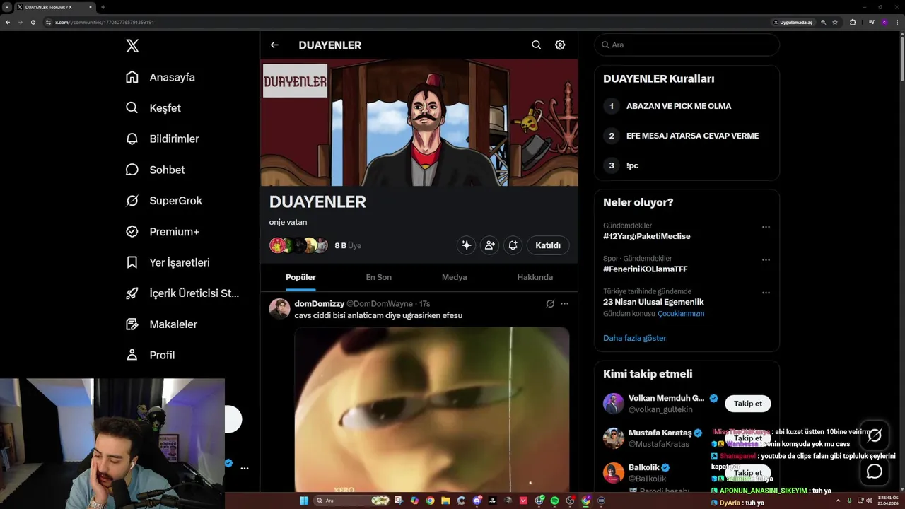Open File Explorer from the taskbar
Image resolution: width=905 pixels, height=509 pixels.
tap(446, 501)
